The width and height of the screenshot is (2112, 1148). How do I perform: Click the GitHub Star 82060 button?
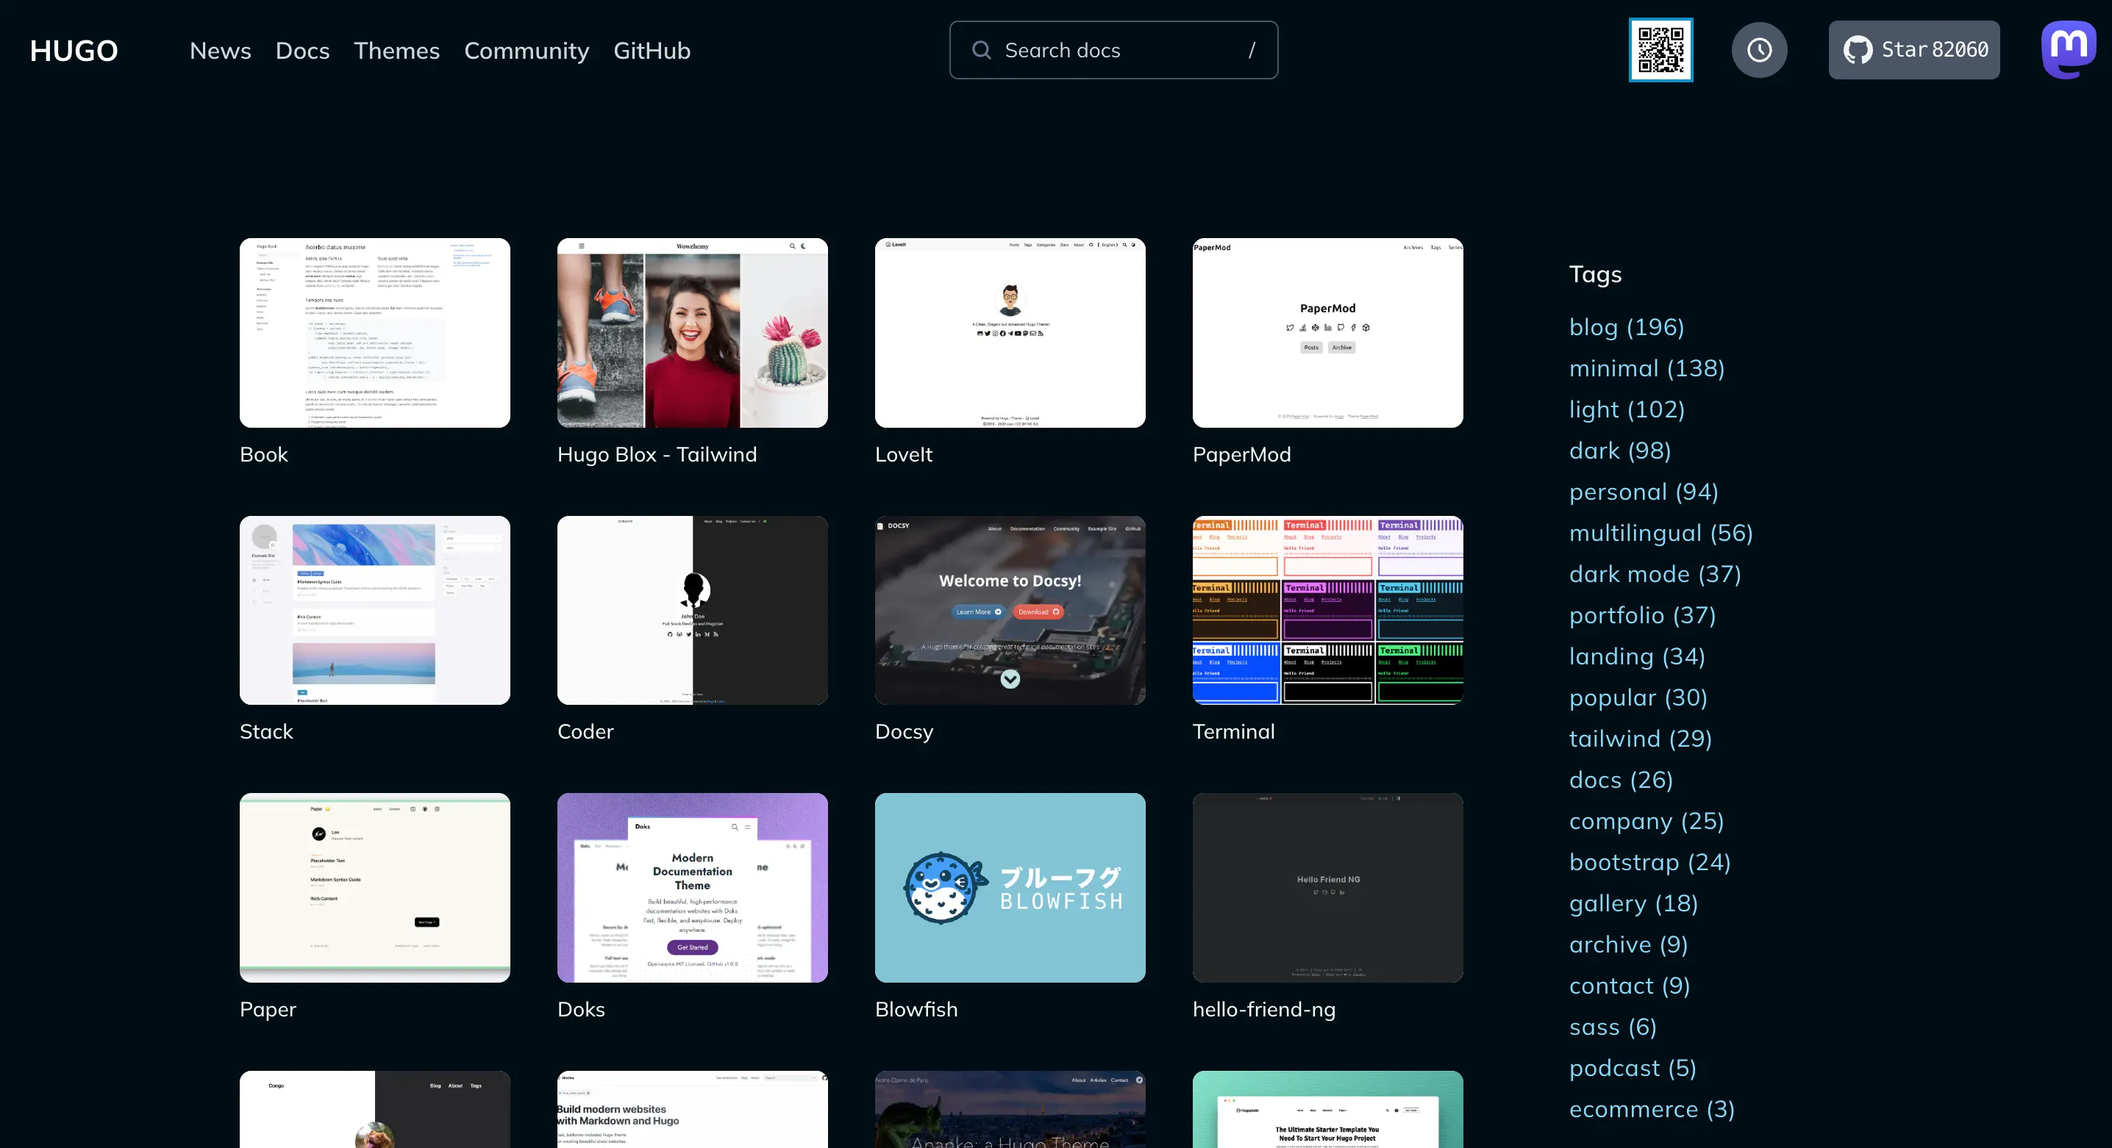1913,50
